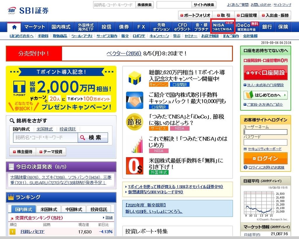Click the handshake referral icon
The image size is (299, 239).
pyautogui.click(x=135, y=100)
